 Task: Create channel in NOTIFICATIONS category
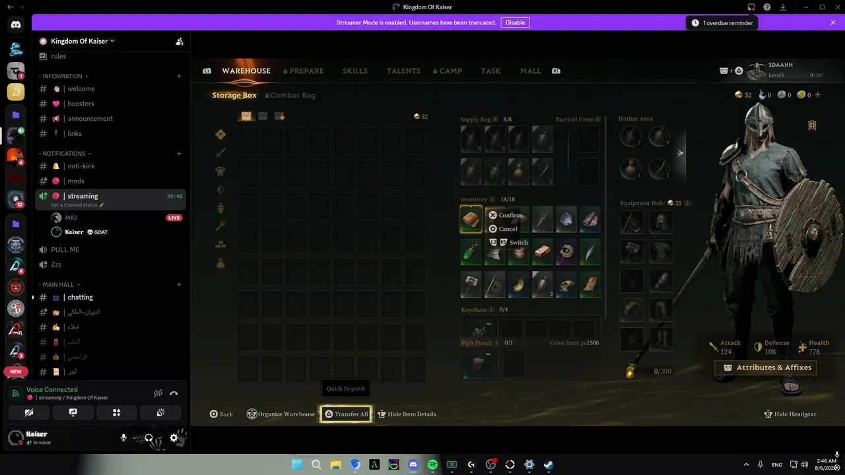point(179,154)
